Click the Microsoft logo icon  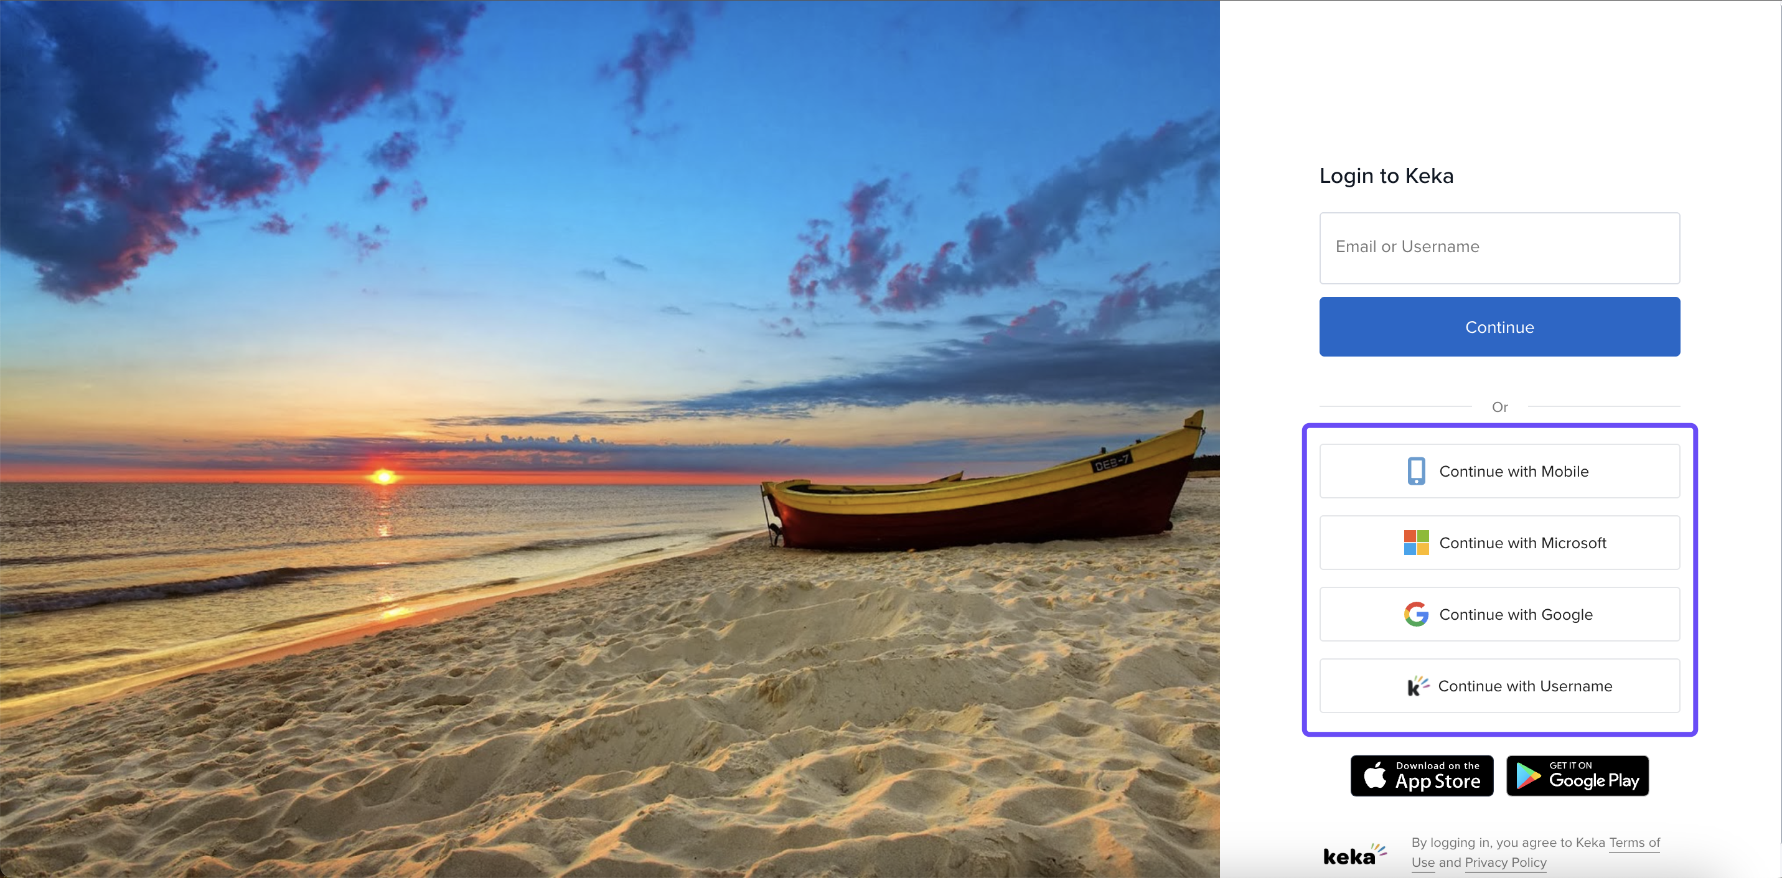[1416, 543]
